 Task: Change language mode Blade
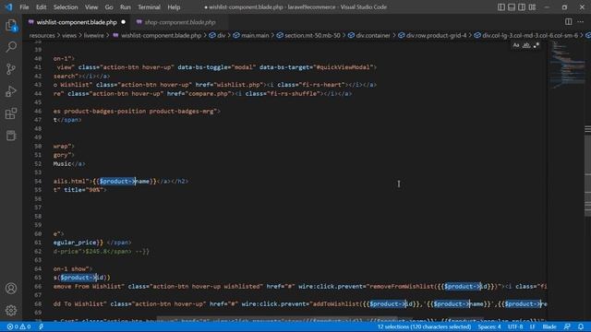[x=549, y=326]
